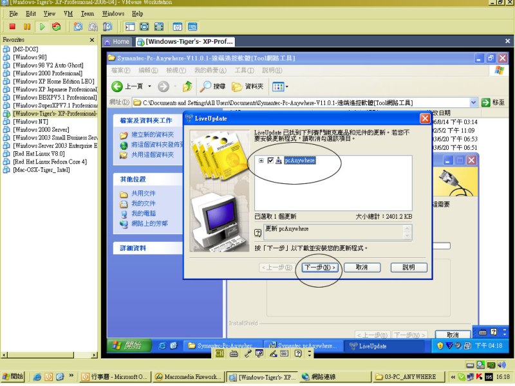Screen dimensions: 515x386
Task: Select MS-DOS in Favorites list
Action: (25, 50)
